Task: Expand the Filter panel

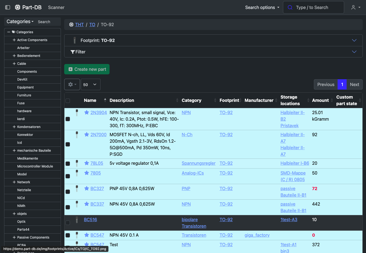Action: pyautogui.click(x=213, y=52)
